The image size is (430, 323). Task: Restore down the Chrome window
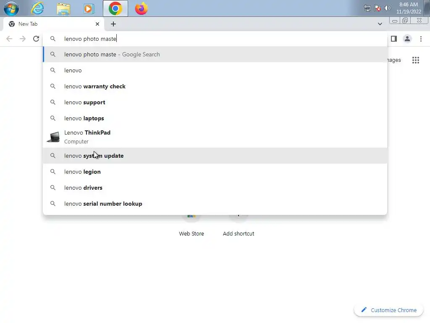405,21
